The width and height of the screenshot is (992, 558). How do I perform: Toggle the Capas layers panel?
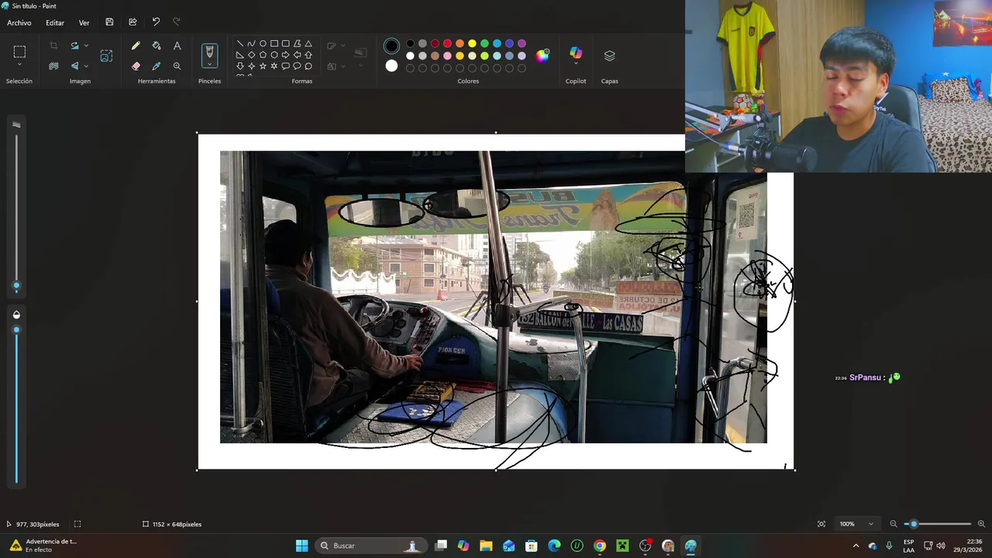pos(609,56)
